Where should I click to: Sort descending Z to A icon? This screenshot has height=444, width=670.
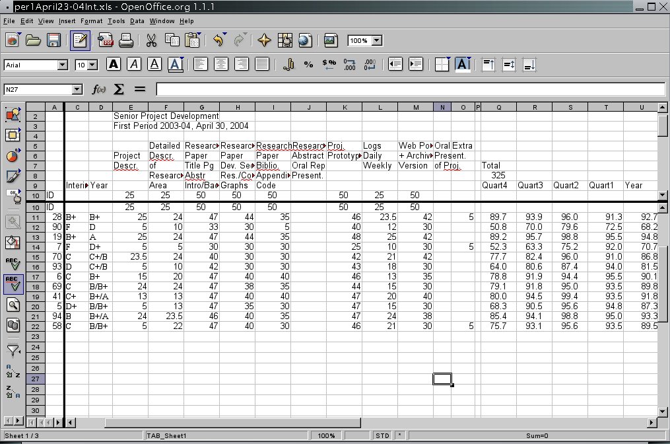pos(13,391)
